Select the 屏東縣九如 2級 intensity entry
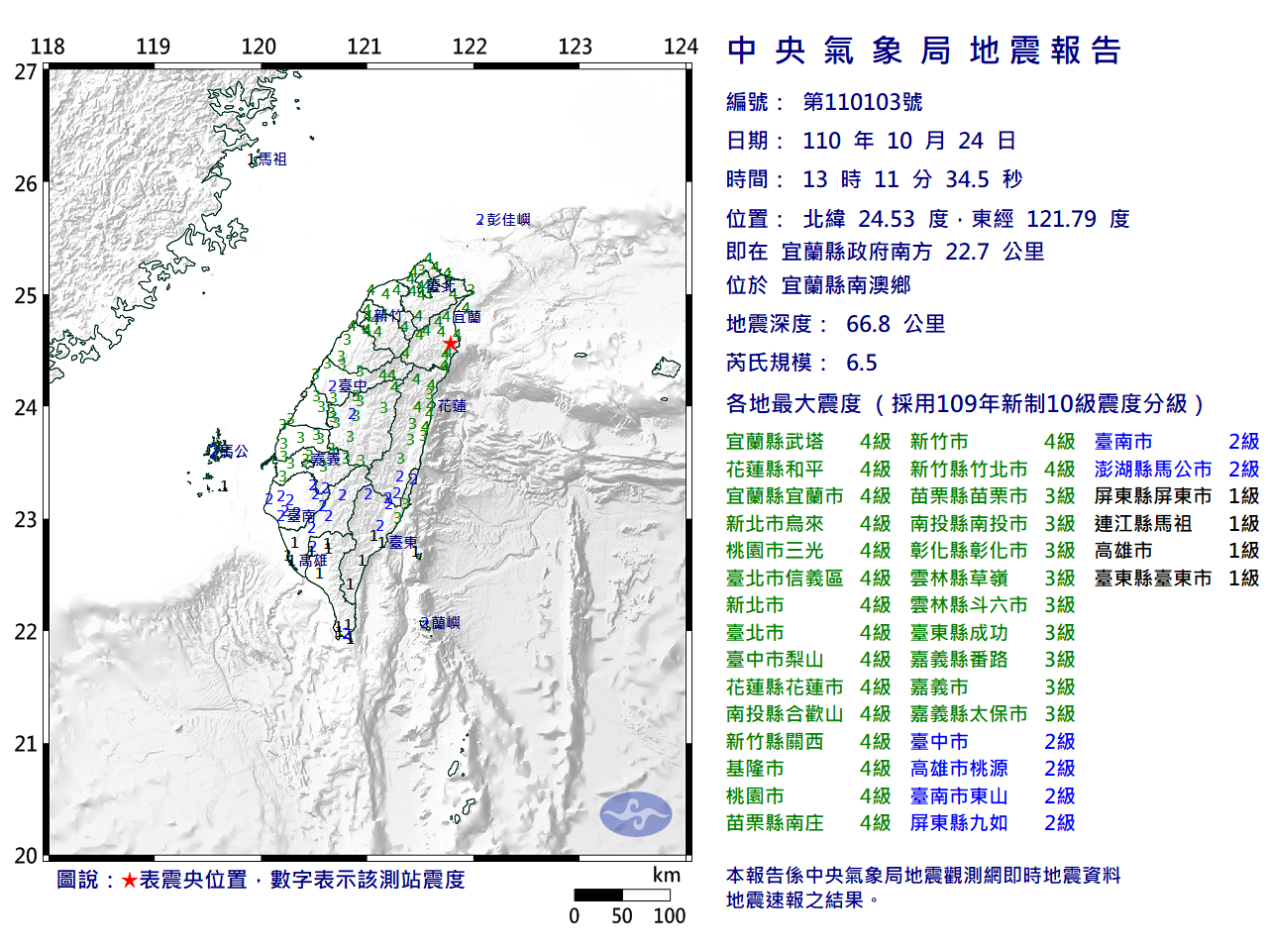The image size is (1268, 951). (992, 823)
